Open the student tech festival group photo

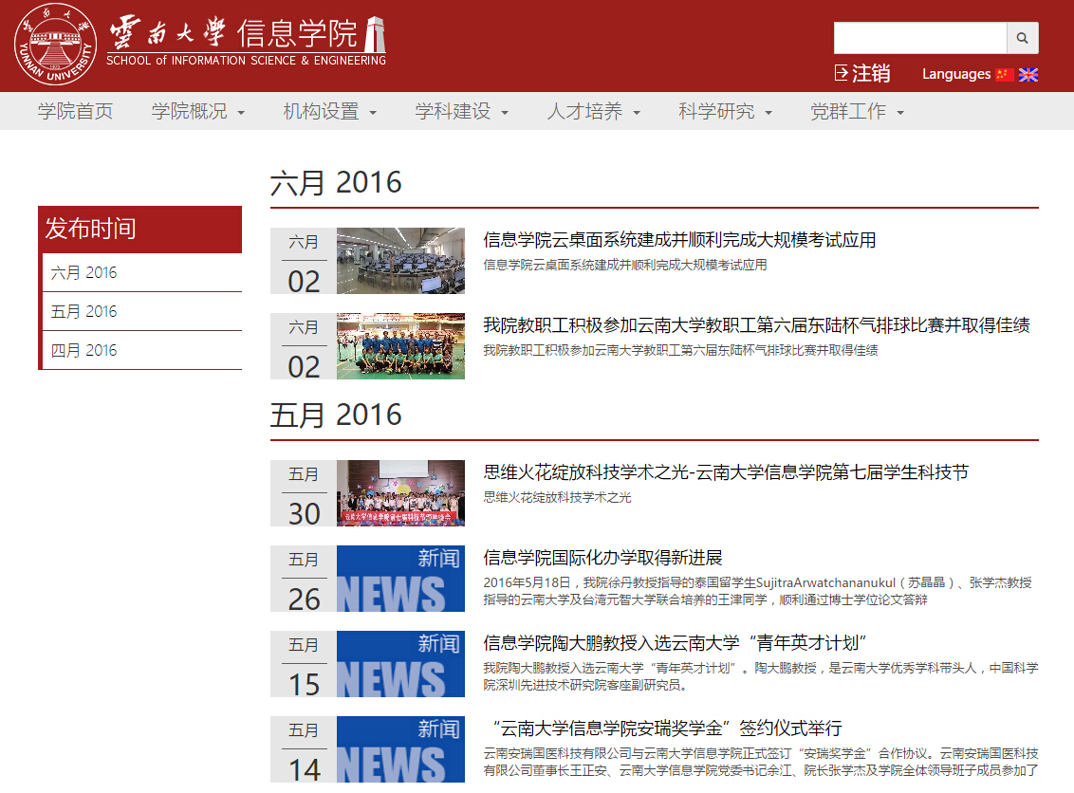pyautogui.click(x=400, y=493)
